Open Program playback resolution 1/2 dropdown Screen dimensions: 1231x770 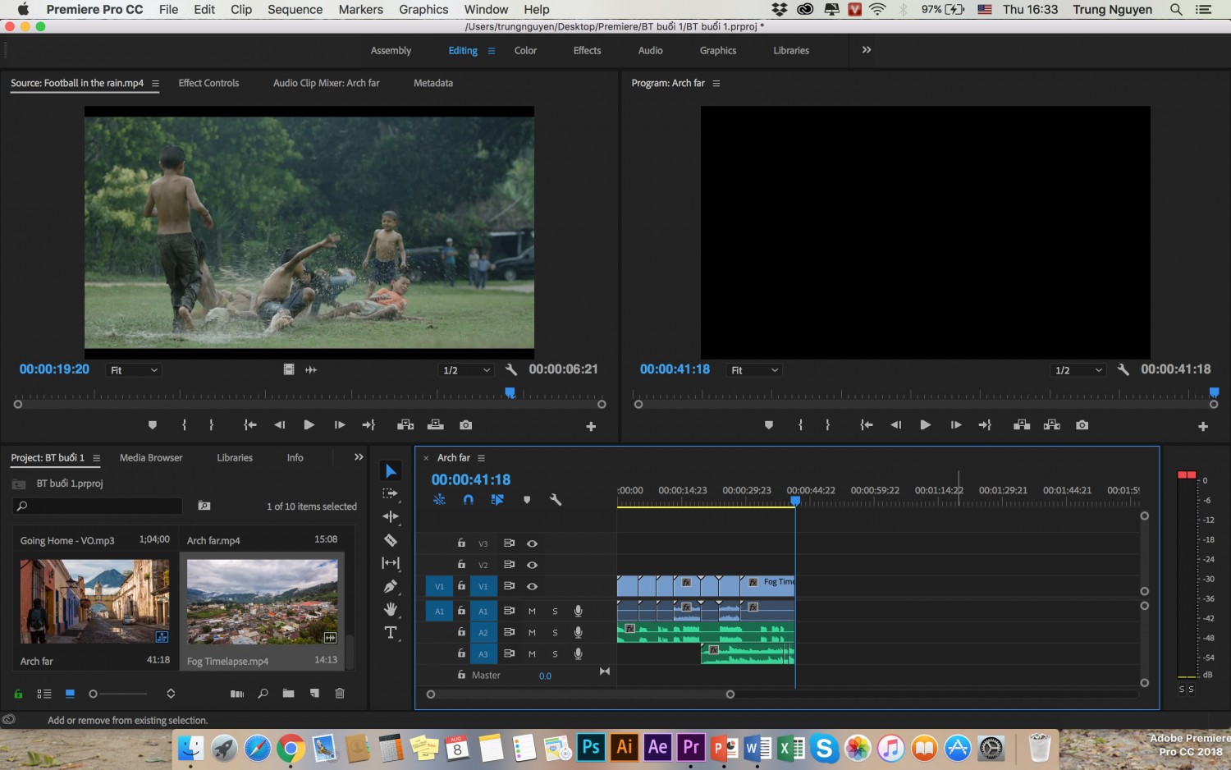(1078, 370)
